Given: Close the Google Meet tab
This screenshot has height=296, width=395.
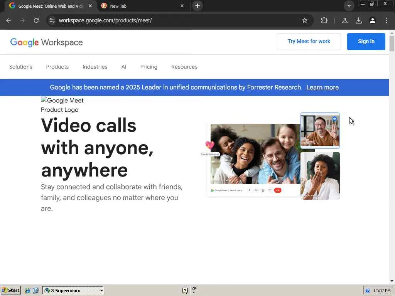Looking at the screenshot, I should pyautogui.click(x=90, y=6).
